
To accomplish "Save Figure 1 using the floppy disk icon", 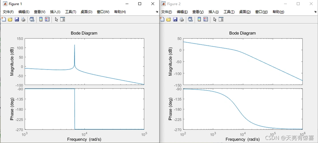I will (x=17, y=19).
